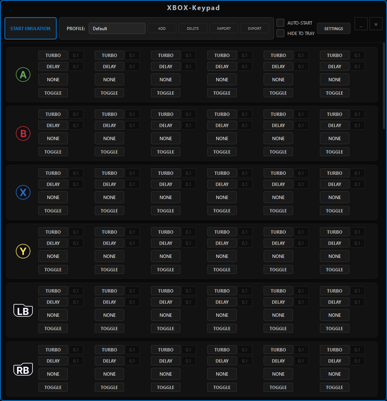Screen dimensions: 387x401
Task: Import a profile
Action: (224, 28)
